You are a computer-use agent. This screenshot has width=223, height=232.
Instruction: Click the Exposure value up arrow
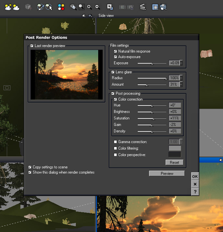[x=181, y=62]
